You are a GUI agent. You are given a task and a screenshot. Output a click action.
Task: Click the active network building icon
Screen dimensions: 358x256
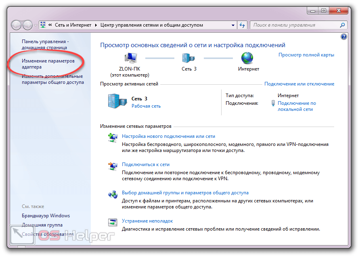click(x=117, y=101)
